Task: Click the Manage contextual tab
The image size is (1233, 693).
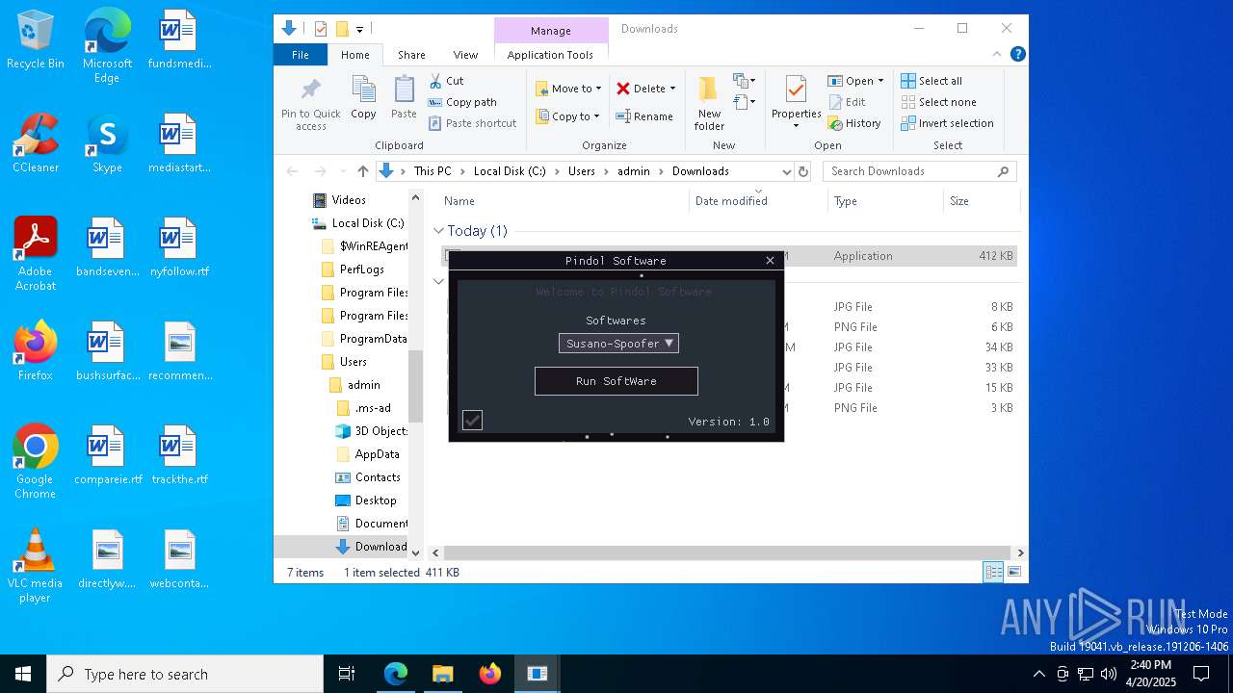Action: click(551, 31)
